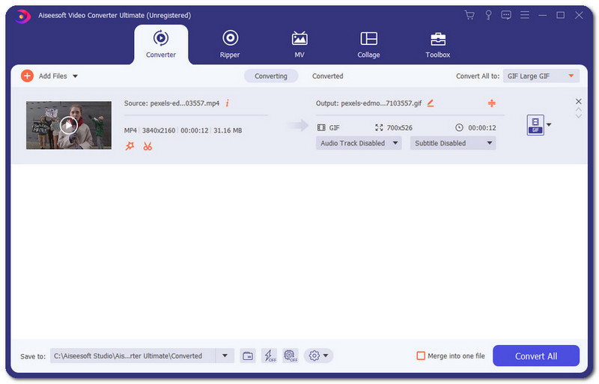Open the Audio Track Disabled dropdown
The height and width of the screenshot is (384, 599).
click(358, 143)
